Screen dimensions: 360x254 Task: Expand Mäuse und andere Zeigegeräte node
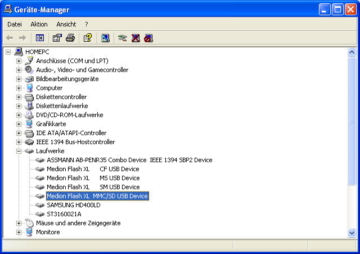point(19,223)
